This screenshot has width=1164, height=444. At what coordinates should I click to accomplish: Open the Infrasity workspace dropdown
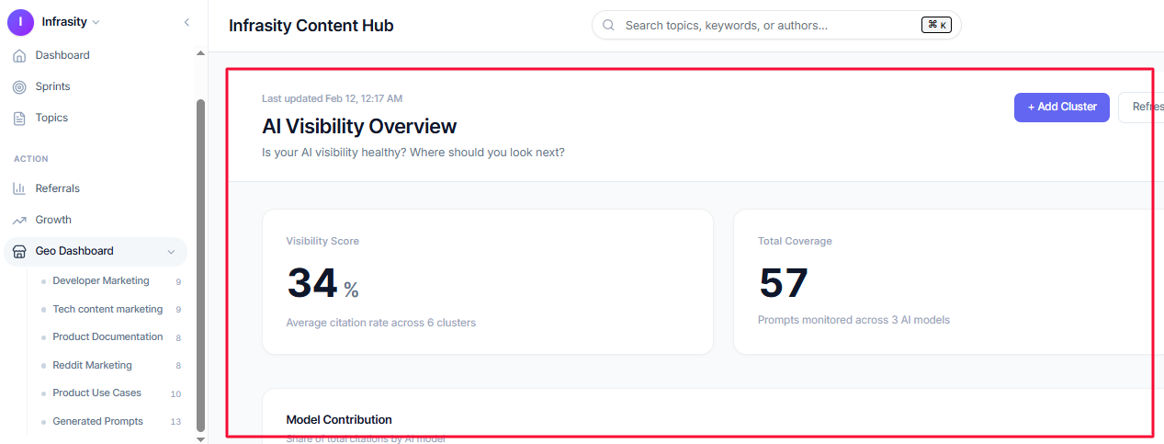pyautogui.click(x=71, y=21)
